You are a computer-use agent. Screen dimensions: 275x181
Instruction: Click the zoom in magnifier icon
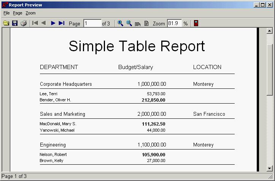click(120, 23)
